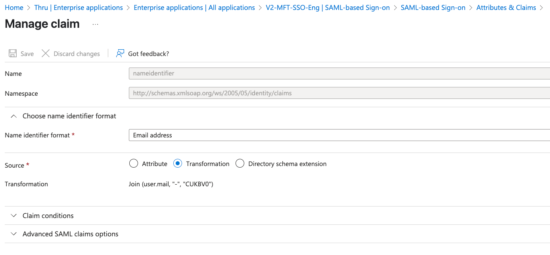Navigate to Enterprise applications | All applications
550x255 pixels.
[194, 8]
